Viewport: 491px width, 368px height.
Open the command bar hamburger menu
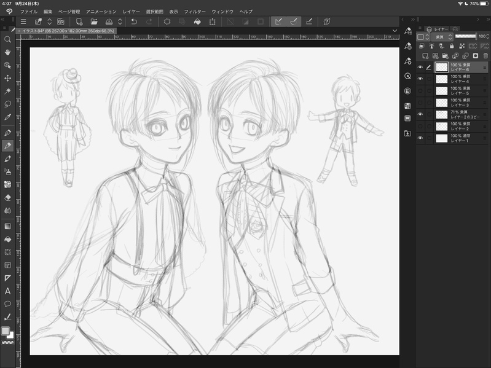click(23, 22)
